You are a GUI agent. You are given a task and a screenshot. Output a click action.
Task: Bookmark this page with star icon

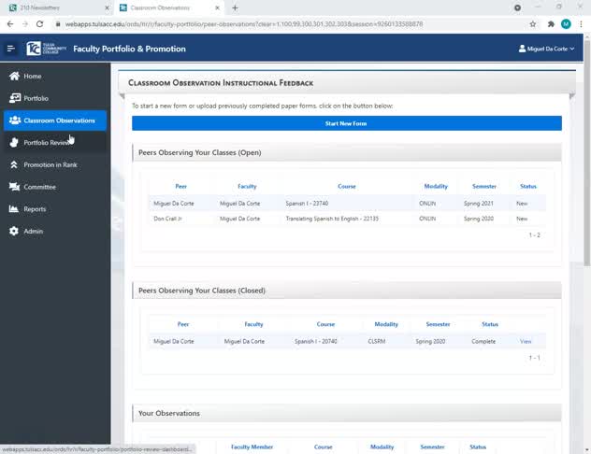click(x=533, y=23)
